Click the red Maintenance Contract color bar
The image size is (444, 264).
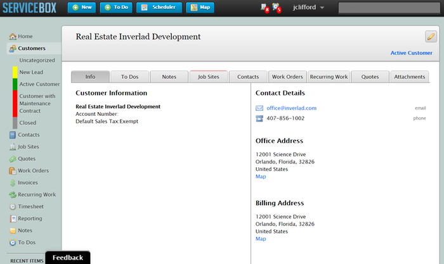[15, 103]
